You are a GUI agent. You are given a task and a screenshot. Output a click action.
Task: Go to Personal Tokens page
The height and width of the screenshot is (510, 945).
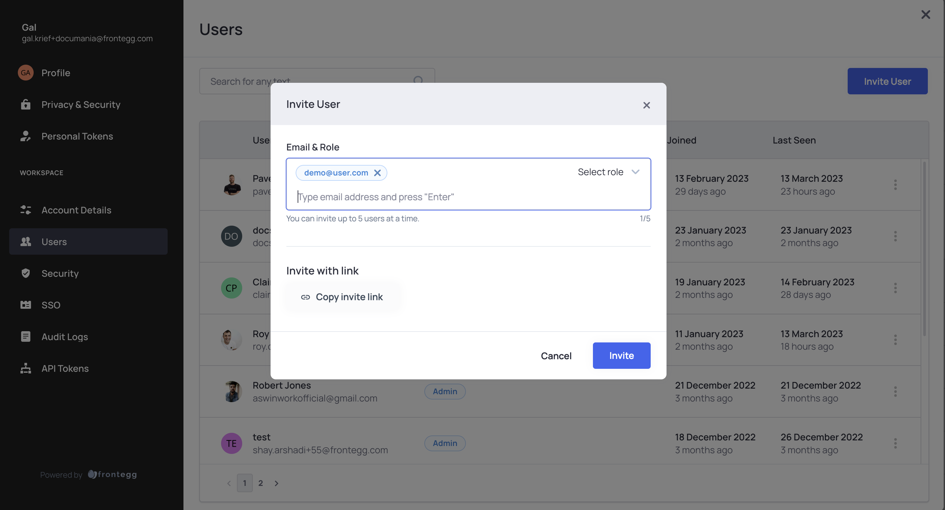click(77, 136)
